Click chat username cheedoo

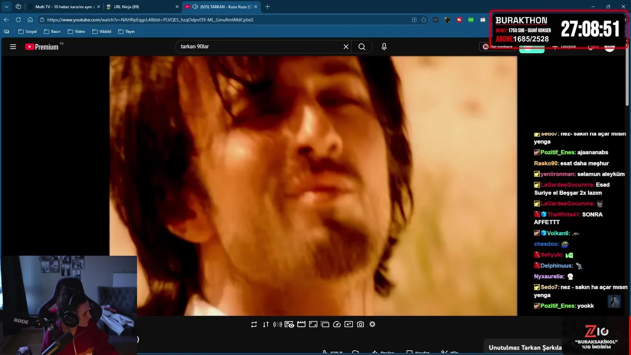click(x=546, y=244)
